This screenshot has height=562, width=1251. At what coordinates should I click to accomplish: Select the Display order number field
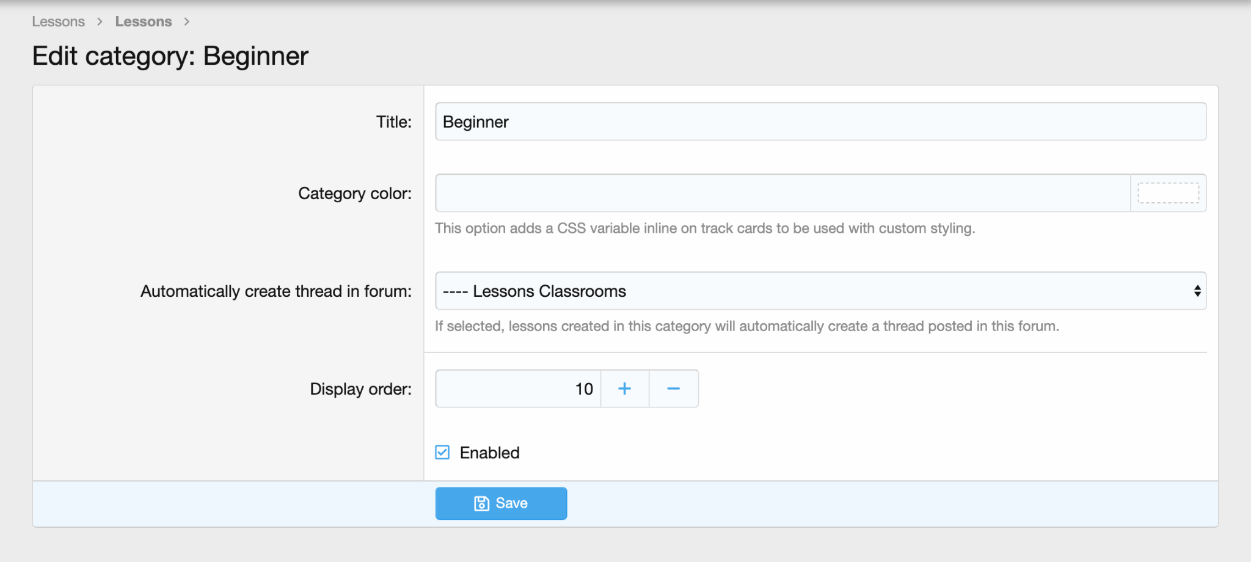point(518,389)
